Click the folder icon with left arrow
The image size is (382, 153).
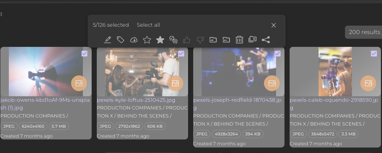pyautogui.click(x=226, y=40)
